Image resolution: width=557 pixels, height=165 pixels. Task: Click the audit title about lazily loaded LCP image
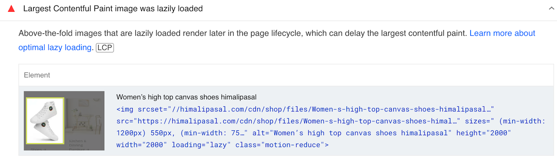113,9
